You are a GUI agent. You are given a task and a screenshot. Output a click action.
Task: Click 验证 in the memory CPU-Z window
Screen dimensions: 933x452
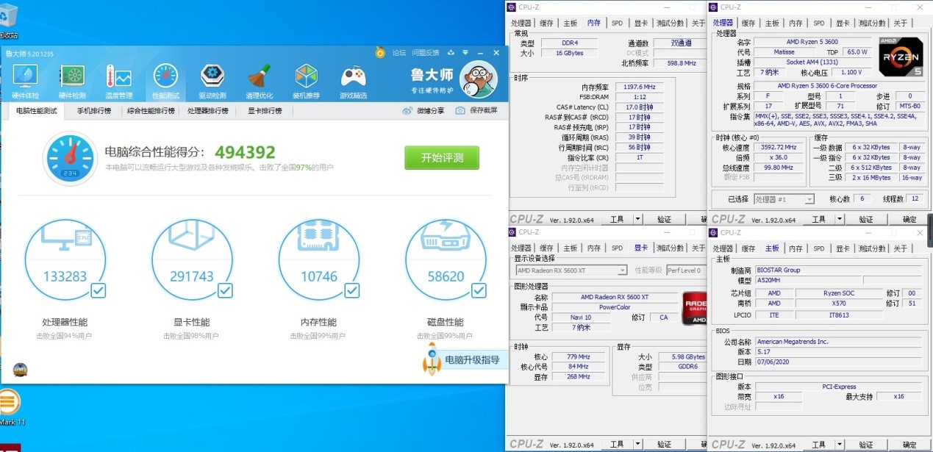[x=664, y=219]
